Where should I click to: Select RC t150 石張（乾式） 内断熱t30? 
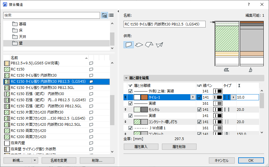pos(57,94)
